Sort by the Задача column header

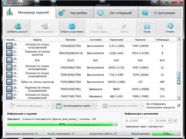pyautogui.click(x=37, y=40)
